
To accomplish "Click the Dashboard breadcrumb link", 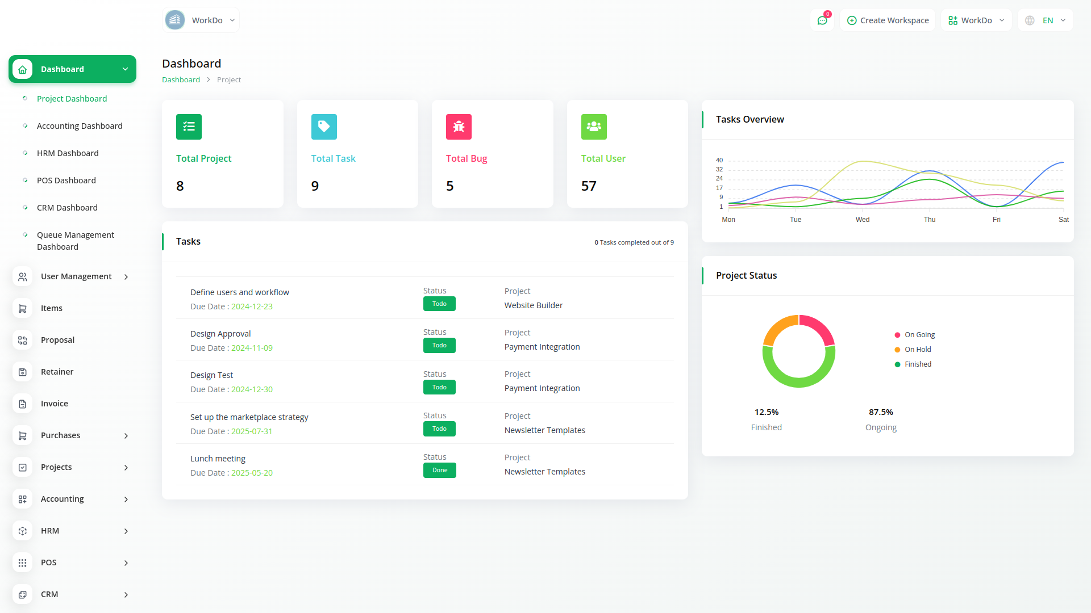I will point(181,80).
